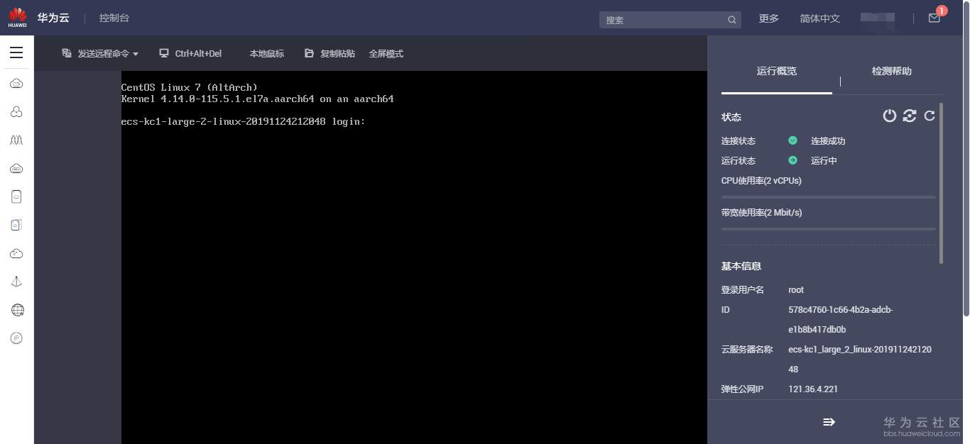
Task: Click the pyramid-shaped sidebar icon
Action: click(16, 282)
